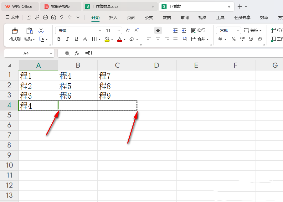Screen dimensions: 283x202
Task: Open Copy options dropdown arrow
Action: tap(47, 39)
